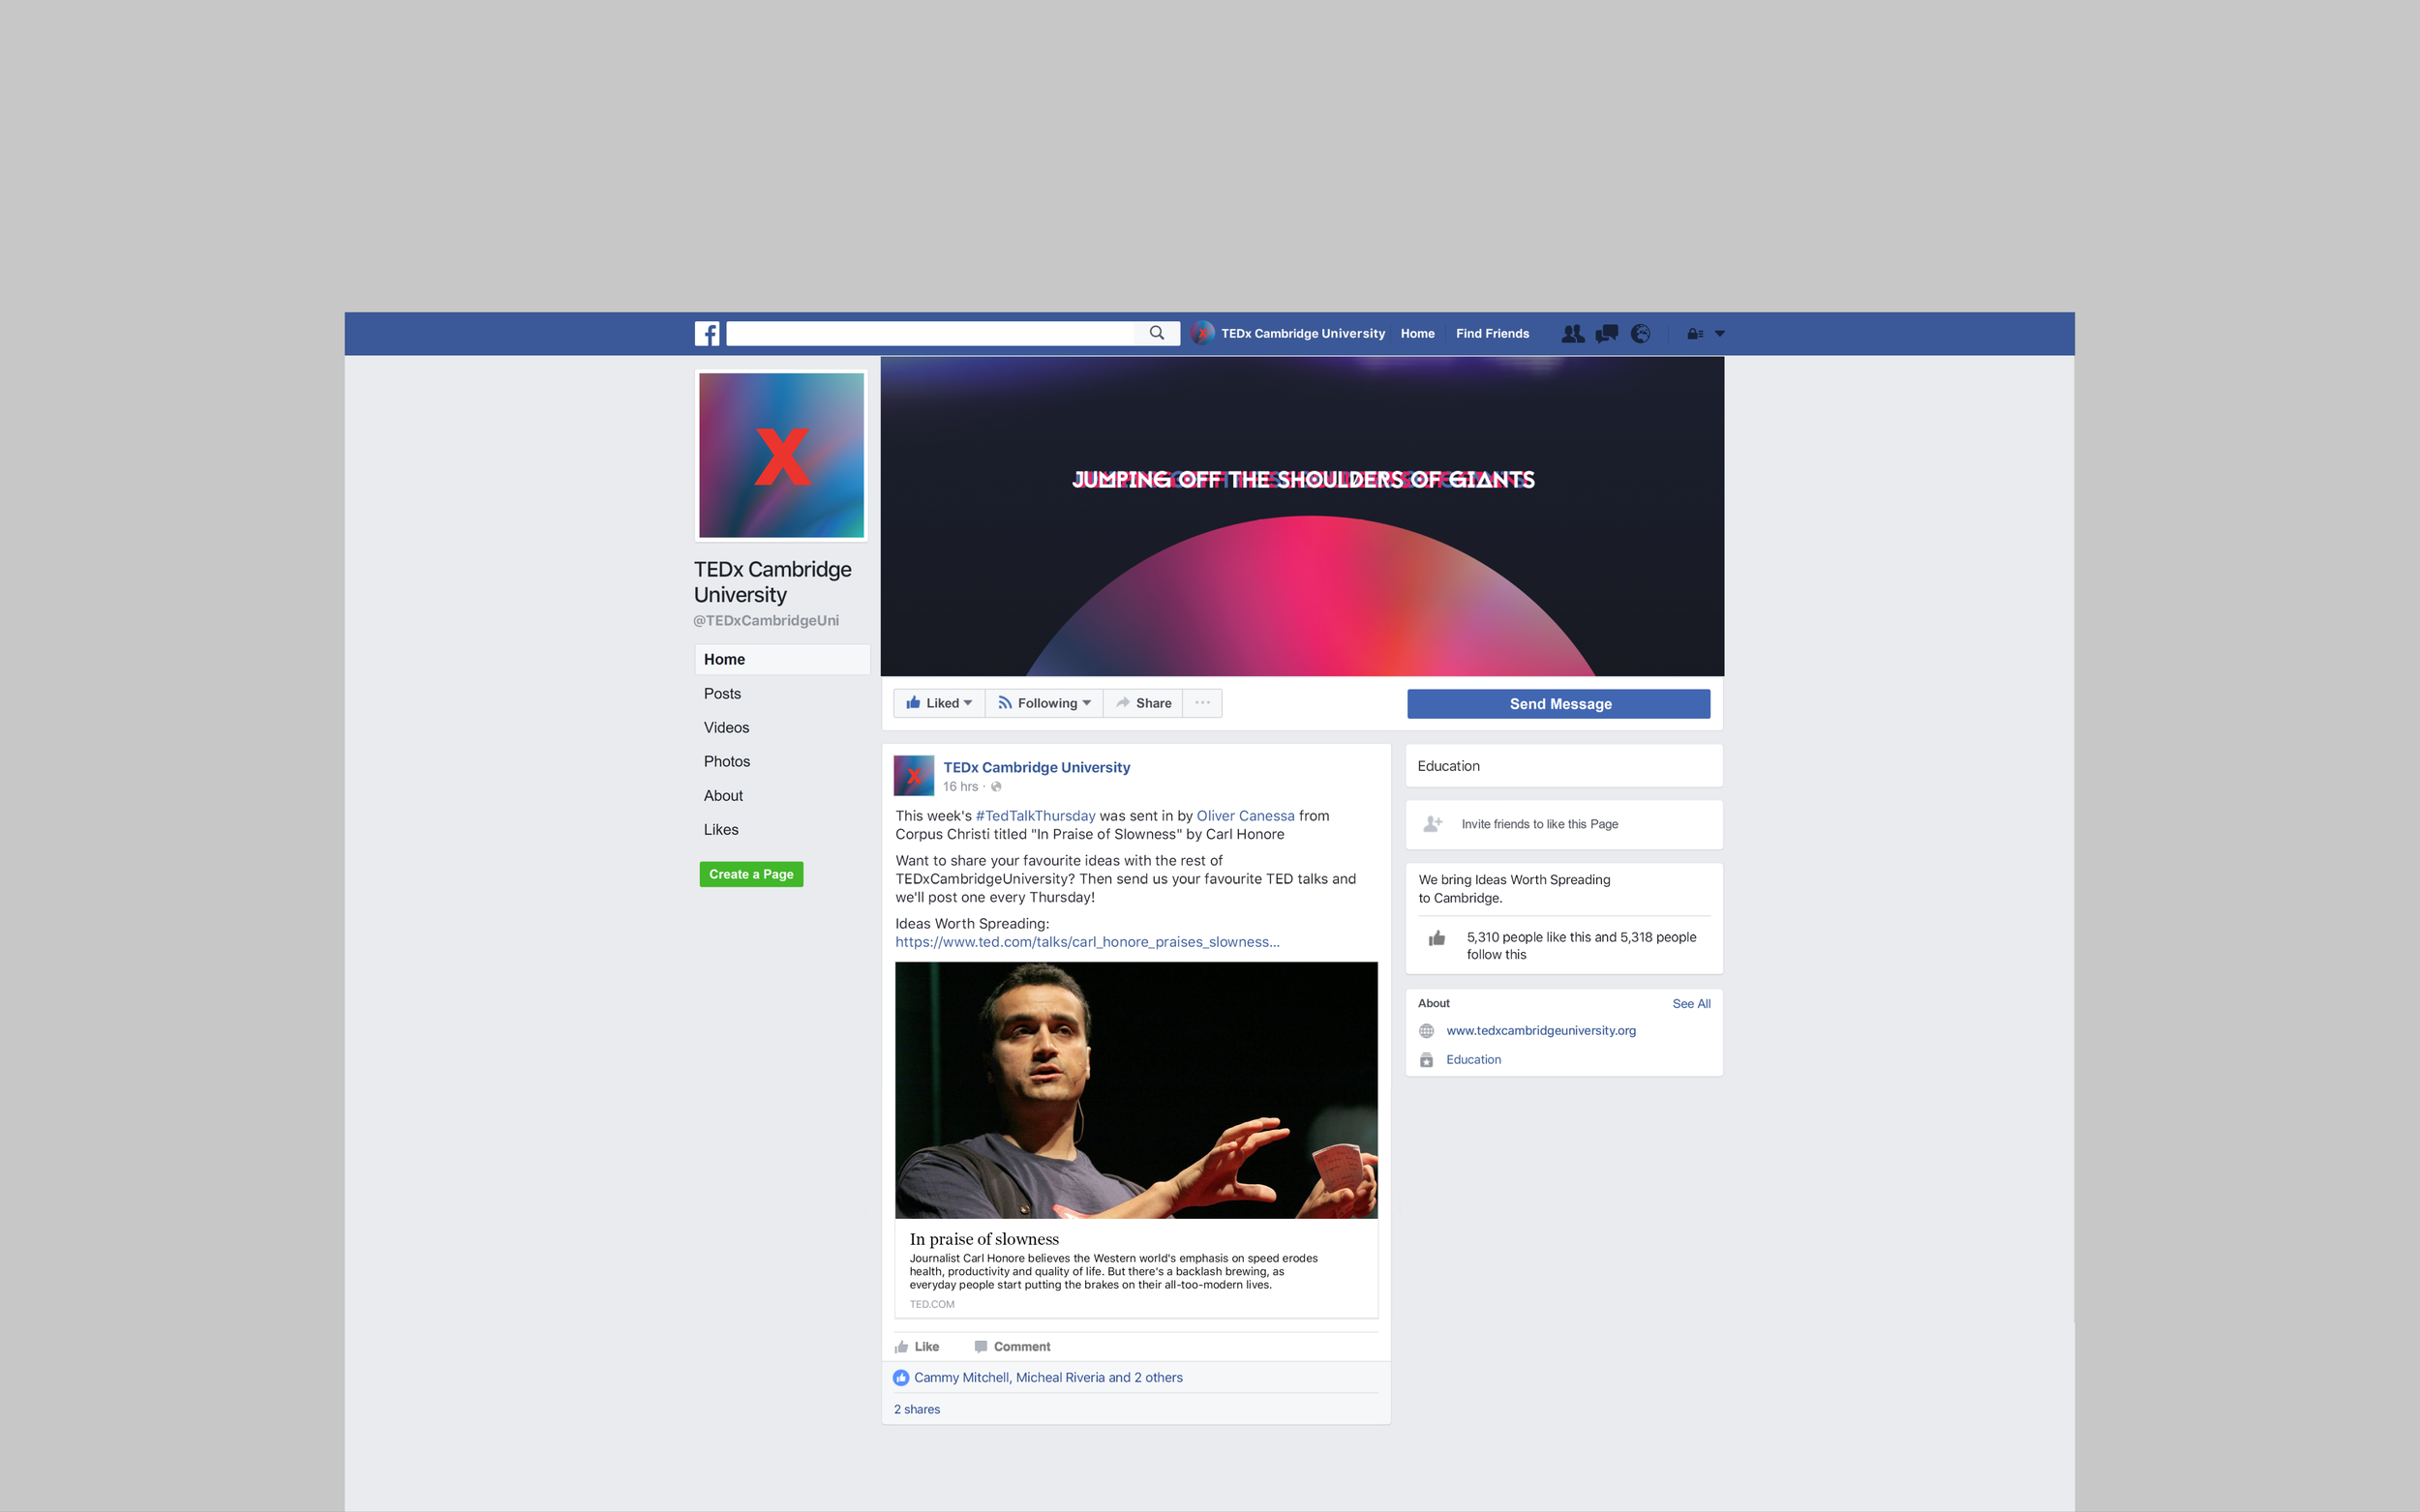2420x1512 pixels.
Task: Click the cover photo banner
Action: point(1302,516)
